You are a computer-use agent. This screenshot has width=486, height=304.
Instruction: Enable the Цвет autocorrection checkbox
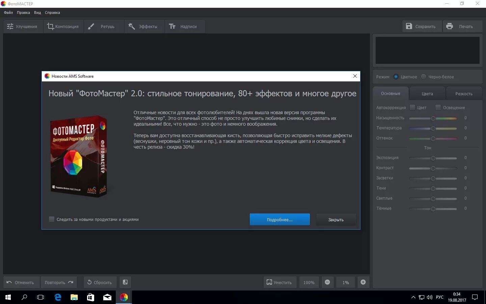pyautogui.click(x=412, y=107)
